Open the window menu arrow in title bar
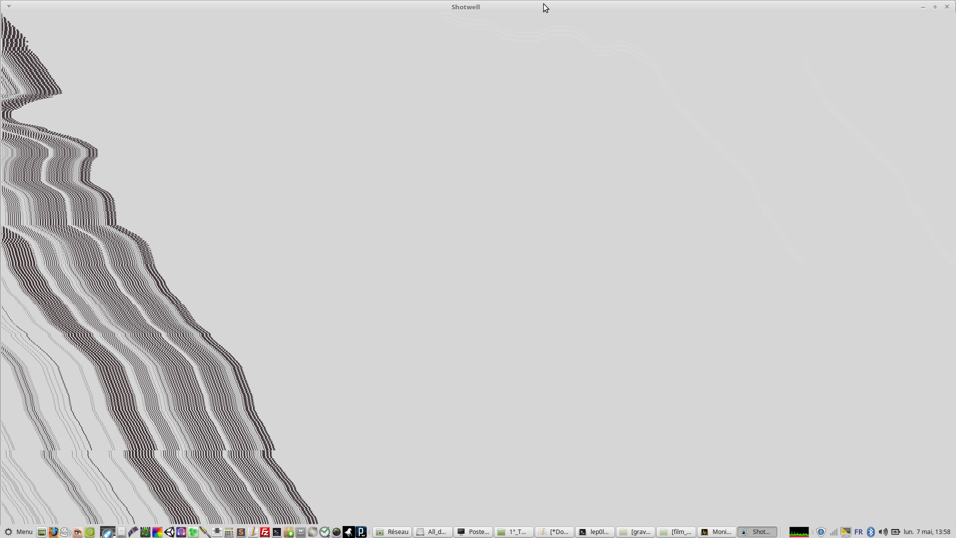 click(9, 6)
